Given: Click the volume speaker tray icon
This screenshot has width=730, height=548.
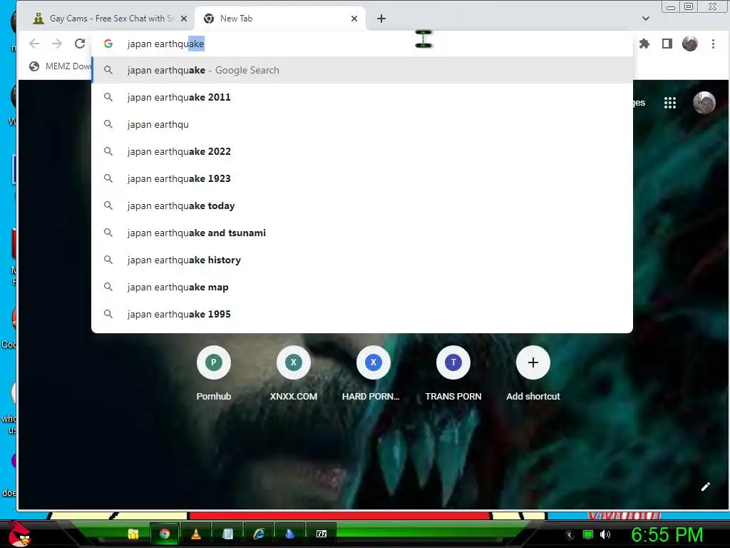Looking at the screenshot, I should tap(605, 534).
